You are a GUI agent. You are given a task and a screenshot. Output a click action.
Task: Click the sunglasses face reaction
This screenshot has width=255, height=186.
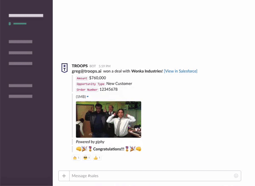point(87,158)
